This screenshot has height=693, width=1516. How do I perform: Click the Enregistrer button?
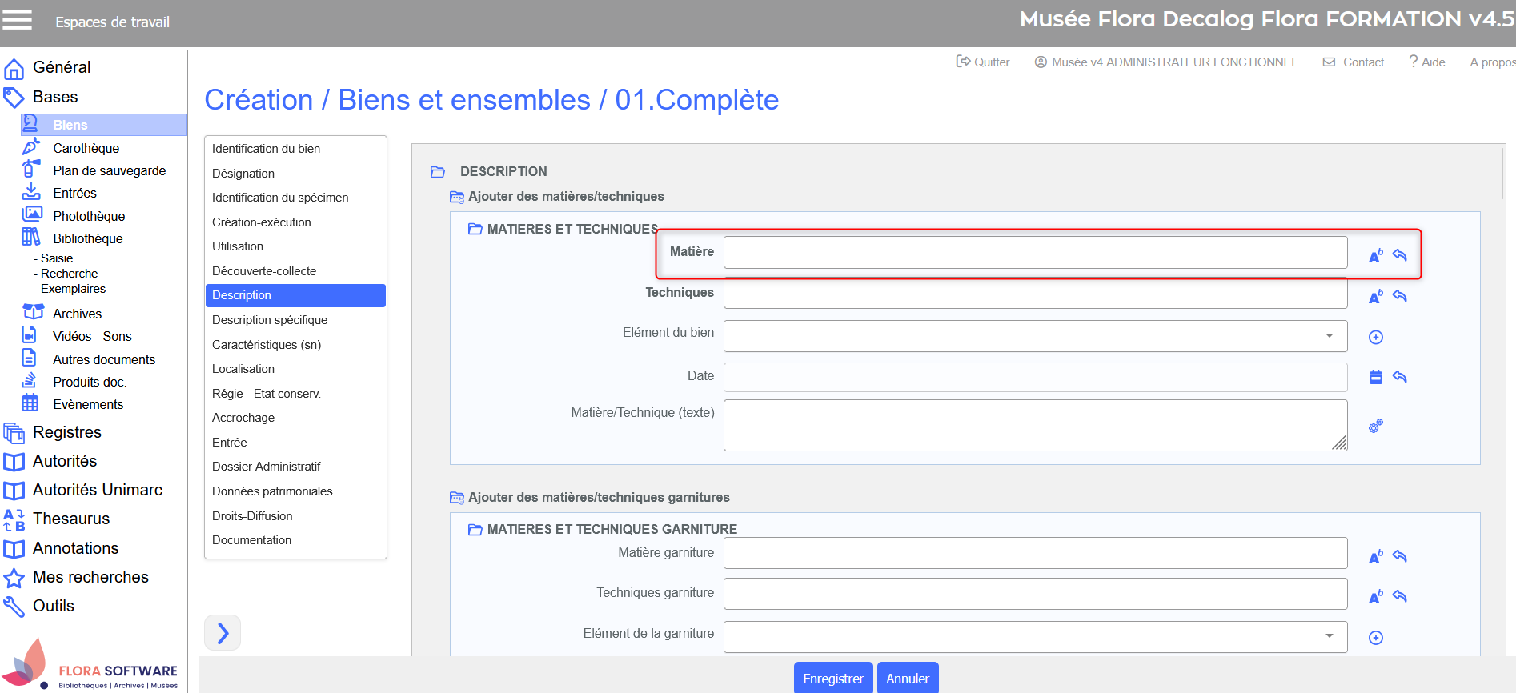click(x=832, y=679)
